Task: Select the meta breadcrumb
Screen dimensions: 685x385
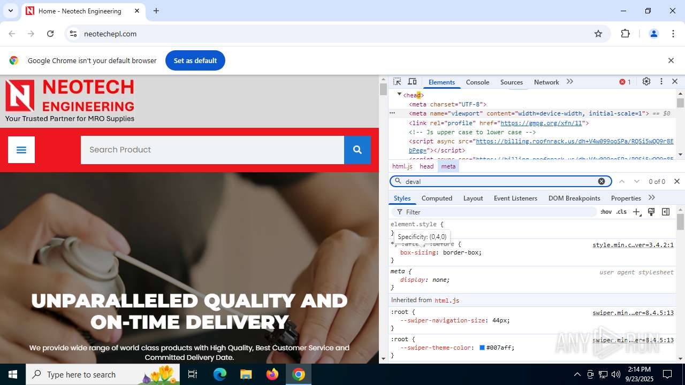Action: tap(448, 166)
